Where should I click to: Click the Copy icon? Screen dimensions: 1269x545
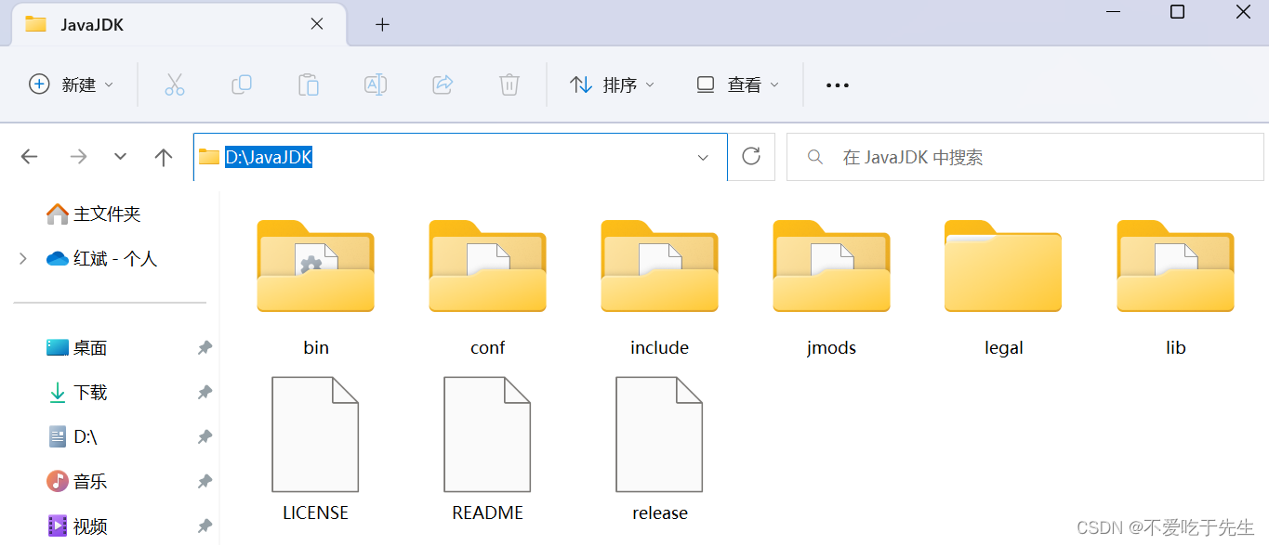242,84
